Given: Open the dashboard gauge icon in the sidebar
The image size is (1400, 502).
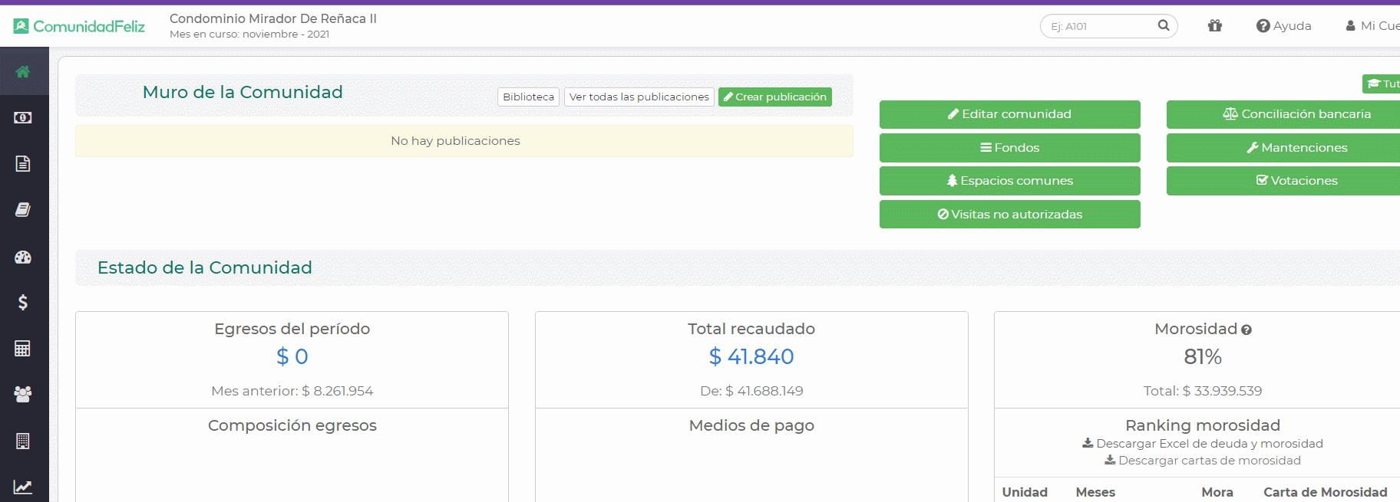Looking at the screenshot, I should 23,257.
